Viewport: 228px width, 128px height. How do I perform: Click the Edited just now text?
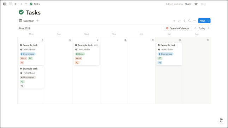click(174, 4)
